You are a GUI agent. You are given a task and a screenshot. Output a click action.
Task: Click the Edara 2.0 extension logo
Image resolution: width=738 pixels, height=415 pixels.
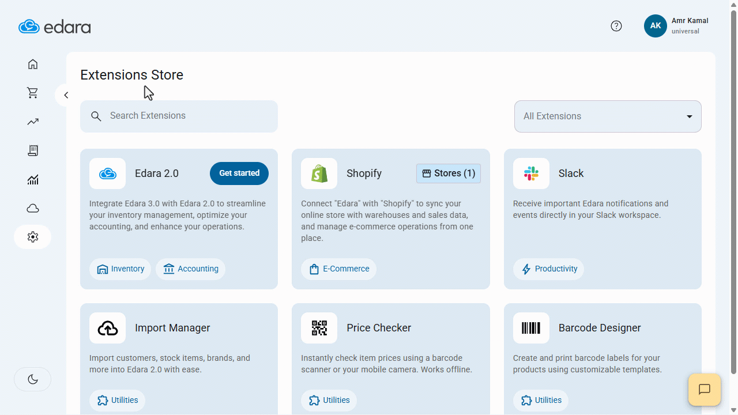pos(108,173)
